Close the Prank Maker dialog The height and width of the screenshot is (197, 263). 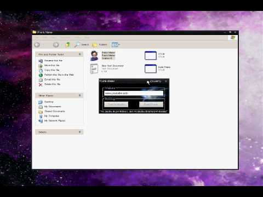tap(166, 81)
